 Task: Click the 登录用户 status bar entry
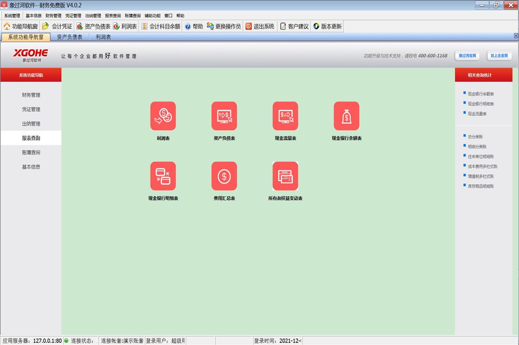click(x=165, y=341)
